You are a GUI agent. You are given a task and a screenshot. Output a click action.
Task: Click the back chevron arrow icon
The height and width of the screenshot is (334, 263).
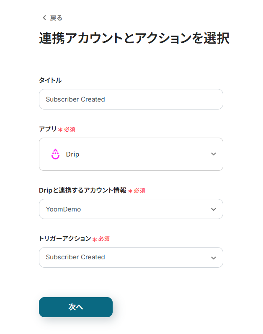pyautogui.click(x=44, y=18)
